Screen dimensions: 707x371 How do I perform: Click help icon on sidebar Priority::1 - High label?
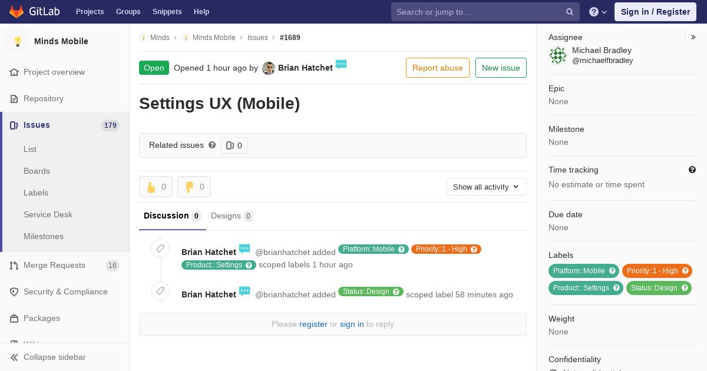tap(685, 271)
